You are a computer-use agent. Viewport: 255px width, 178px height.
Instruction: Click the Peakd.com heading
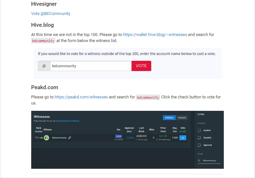pyautogui.click(x=45, y=87)
